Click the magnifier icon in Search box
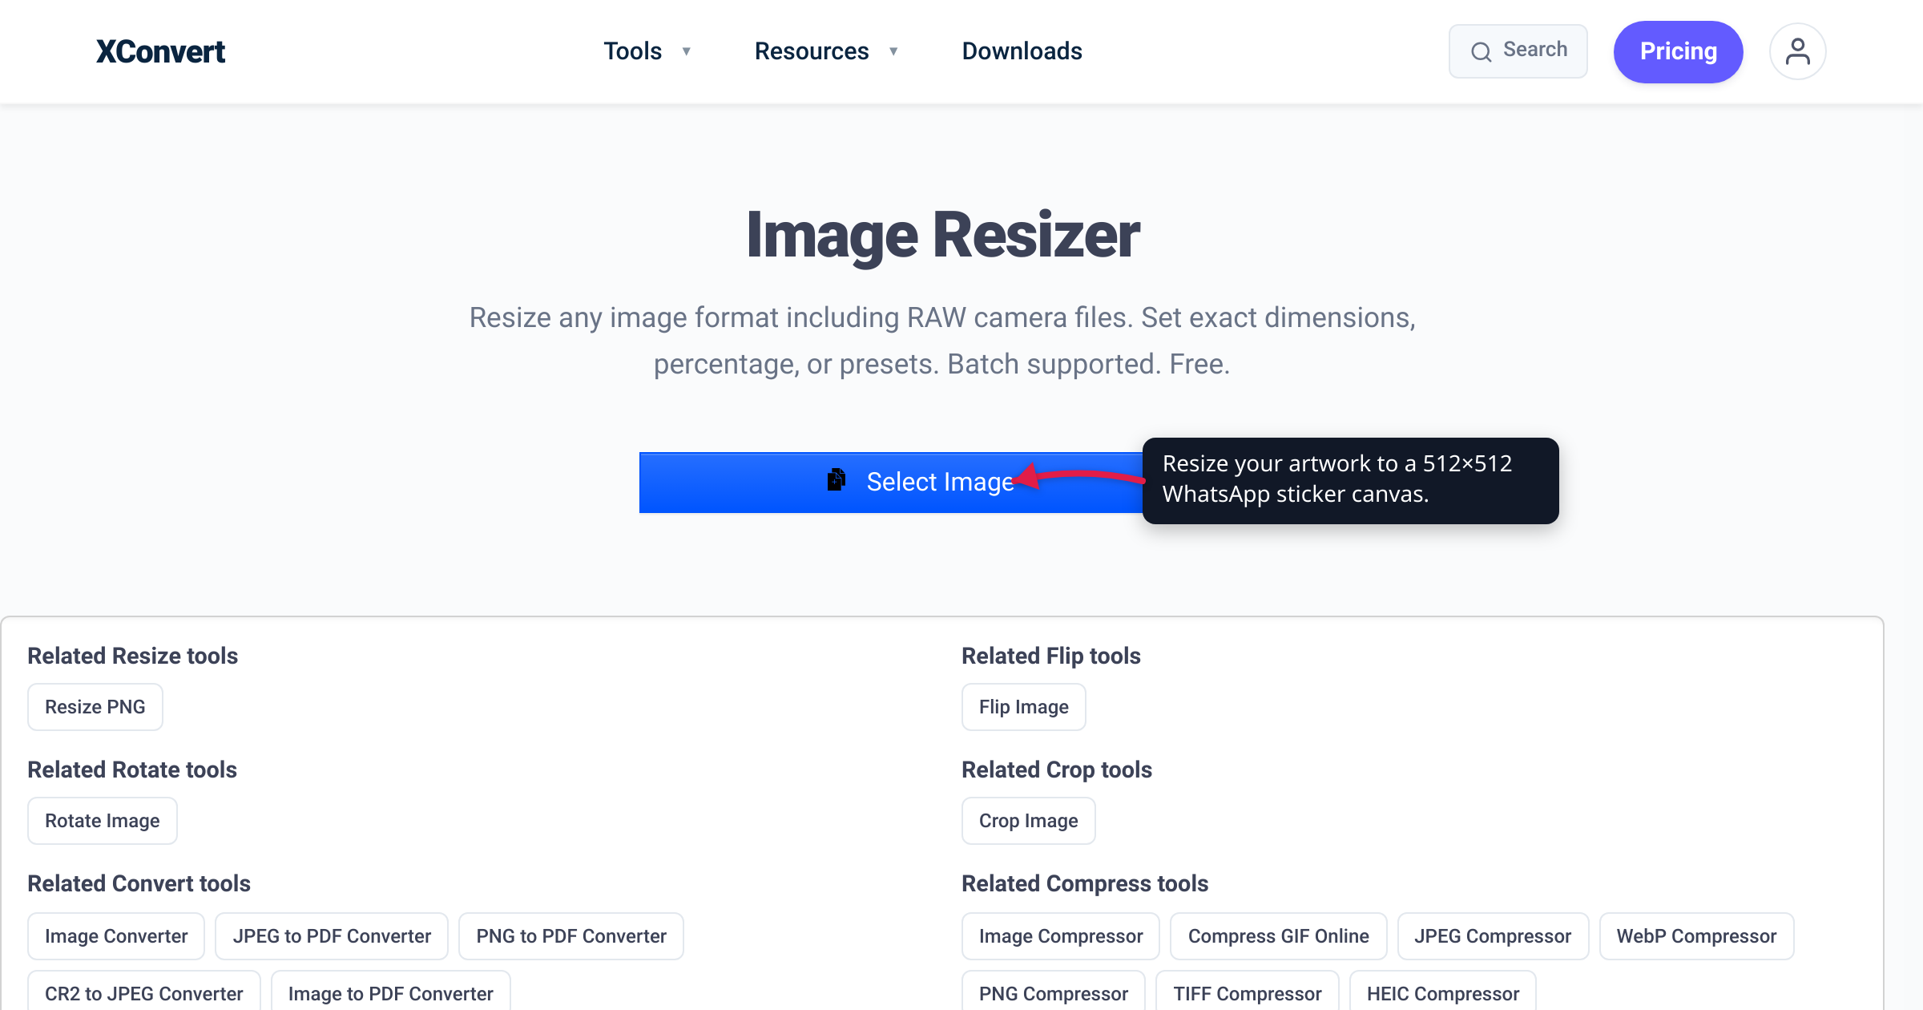Viewport: 1923px width, 1010px height. 1481,52
